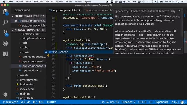Select app.component.ts in open editors list
The height and width of the screenshot is (105, 187).
click(x=29, y=21)
